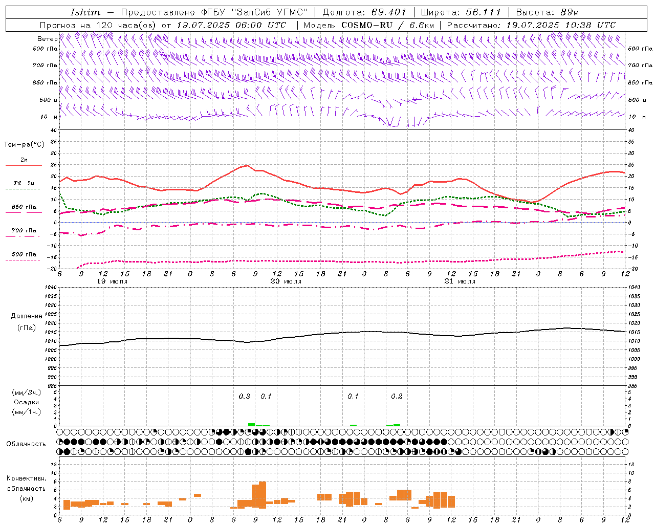This screenshot has width=655, height=524.
Task: Click the dashed line sample under 'Td 2м'
Action: (24, 189)
